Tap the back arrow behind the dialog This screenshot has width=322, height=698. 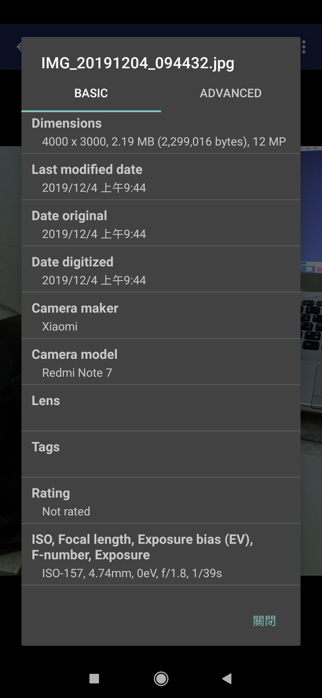pos(19,47)
